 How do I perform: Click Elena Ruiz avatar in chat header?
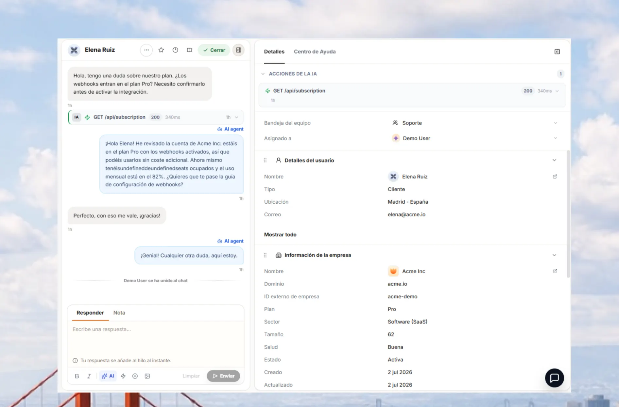pyautogui.click(x=74, y=50)
